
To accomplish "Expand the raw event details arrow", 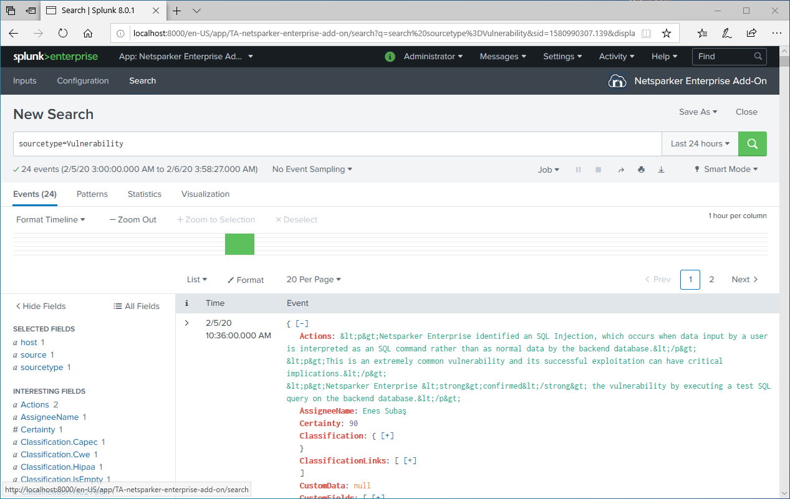I will (186, 323).
